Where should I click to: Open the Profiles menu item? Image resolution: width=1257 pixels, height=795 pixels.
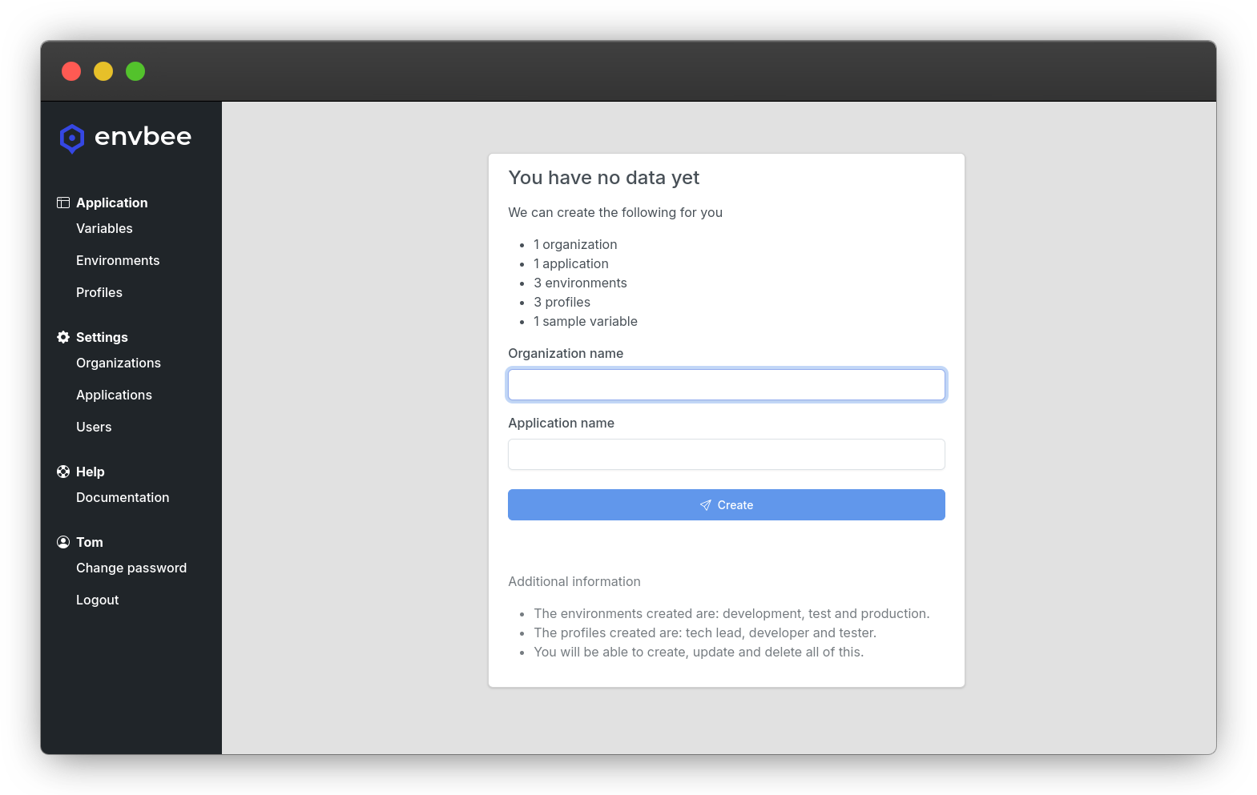pos(99,292)
